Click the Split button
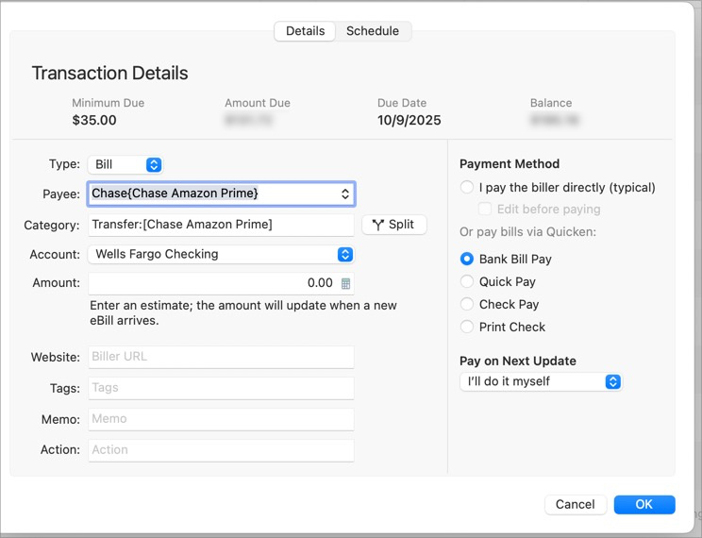Viewport: 702px width, 538px height. point(394,225)
